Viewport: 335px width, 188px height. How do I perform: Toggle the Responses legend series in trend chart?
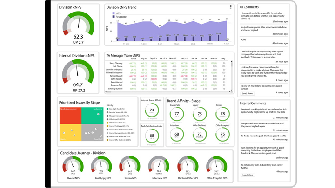click(119, 17)
